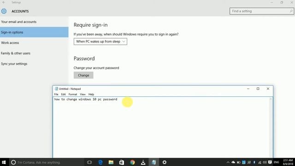Viewport: 295px width, 166px height.
Task: Click the 'Password' section heading
Action: [x=84, y=59]
